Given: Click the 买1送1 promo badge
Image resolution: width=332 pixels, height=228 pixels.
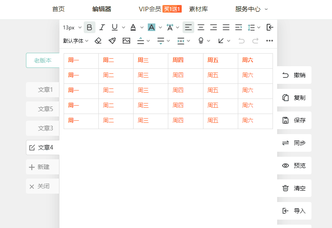Looking at the screenshot, I should point(172,9).
